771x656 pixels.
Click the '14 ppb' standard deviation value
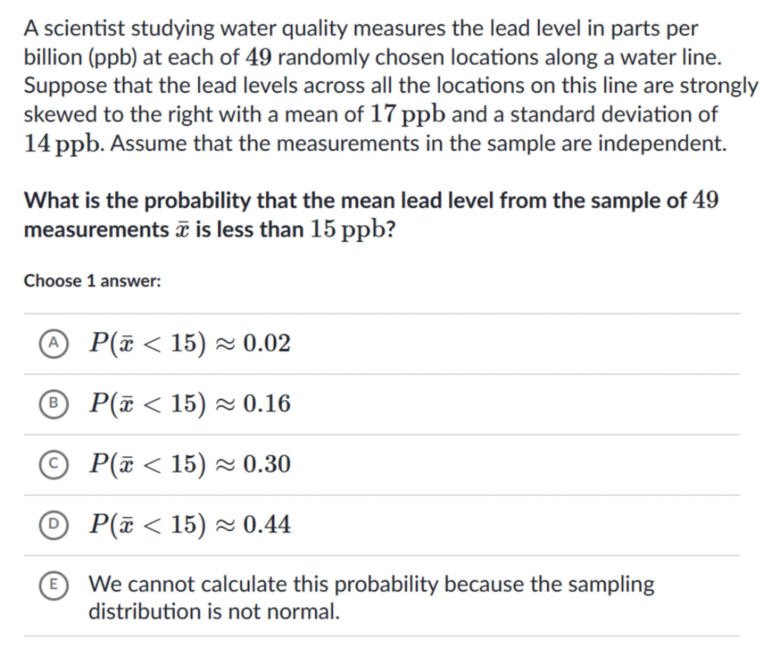coord(62,144)
